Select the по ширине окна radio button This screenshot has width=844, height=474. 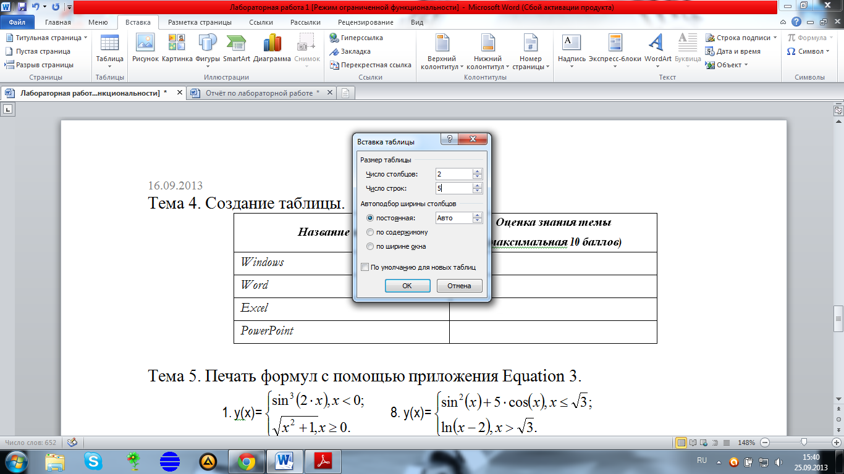click(x=370, y=246)
